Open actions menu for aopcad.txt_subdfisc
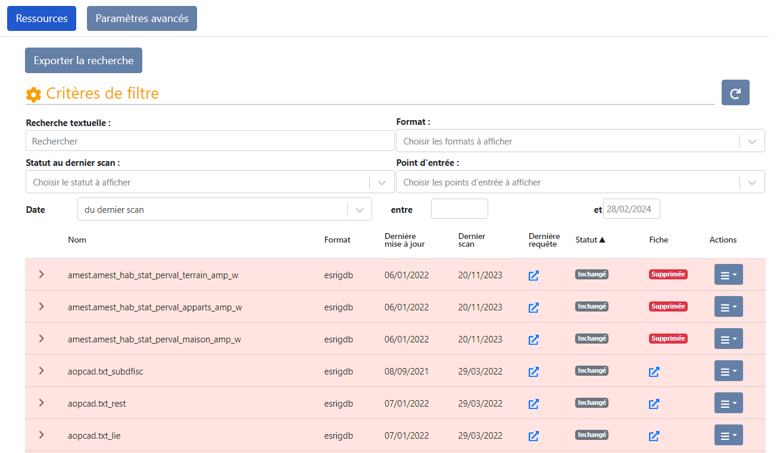 729,371
